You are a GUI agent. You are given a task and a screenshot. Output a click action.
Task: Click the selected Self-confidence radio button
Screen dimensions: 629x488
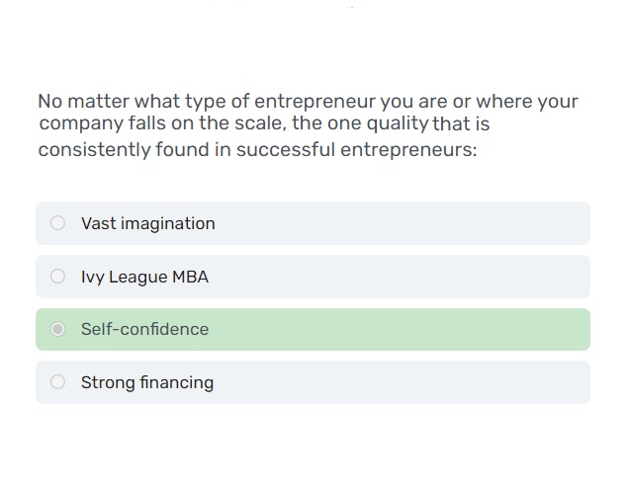pos(57,329)
